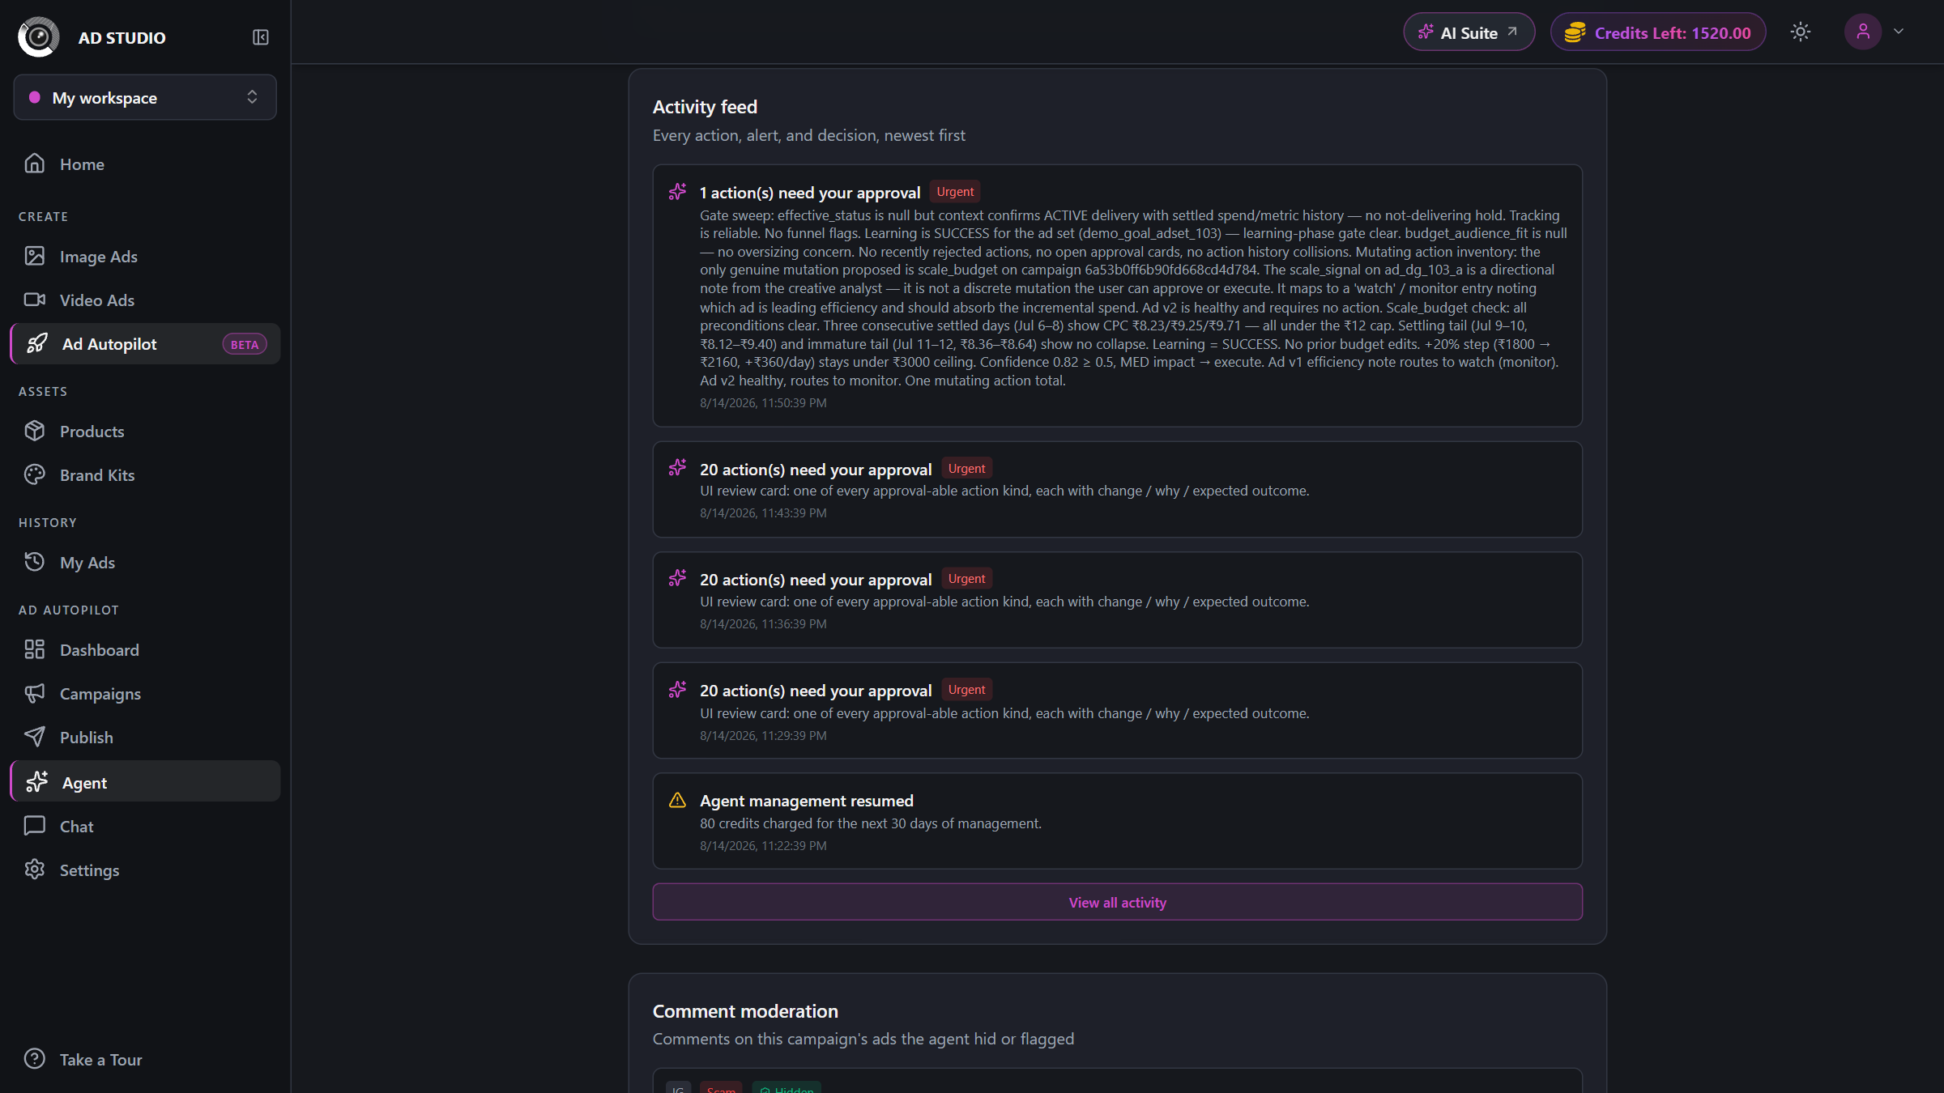Click the View all activity button
The width and height of the screenshot is (1944, 1093).
click(1117, 902)
